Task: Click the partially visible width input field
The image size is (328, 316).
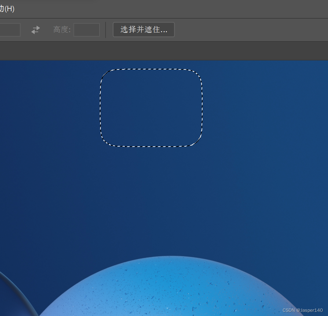Action: 10,30
